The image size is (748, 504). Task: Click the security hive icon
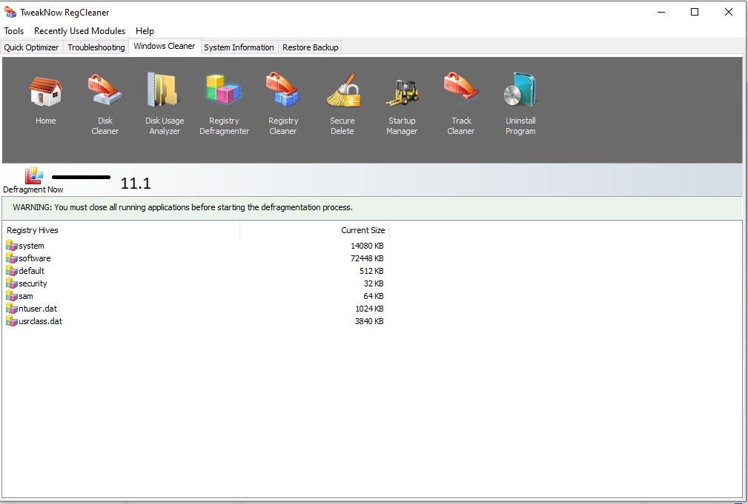click(x=11, y=283)
